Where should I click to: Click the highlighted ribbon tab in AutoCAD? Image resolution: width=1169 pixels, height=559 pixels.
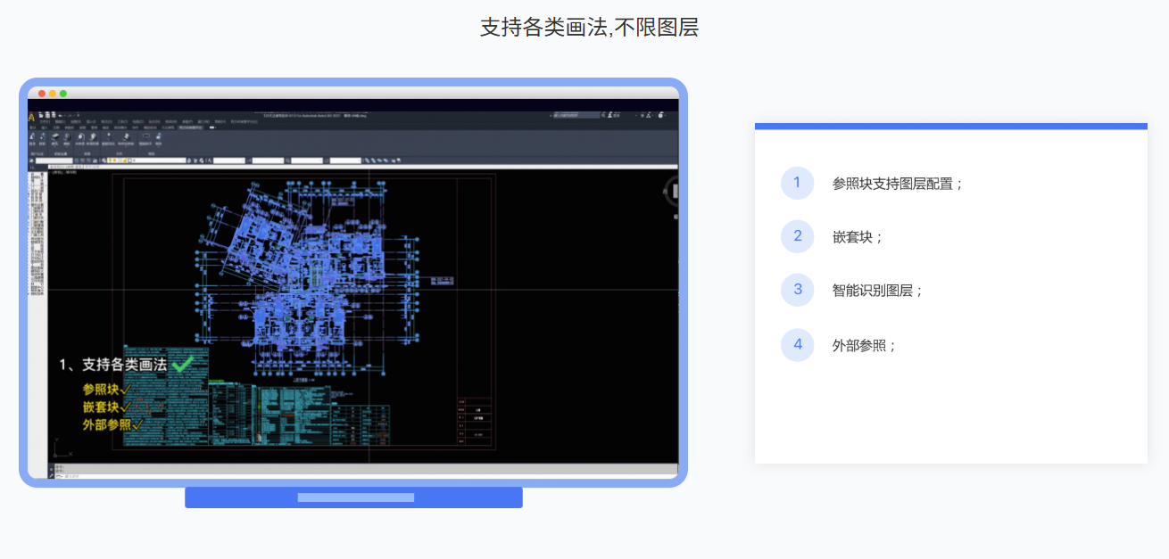[x=190, y=127]
